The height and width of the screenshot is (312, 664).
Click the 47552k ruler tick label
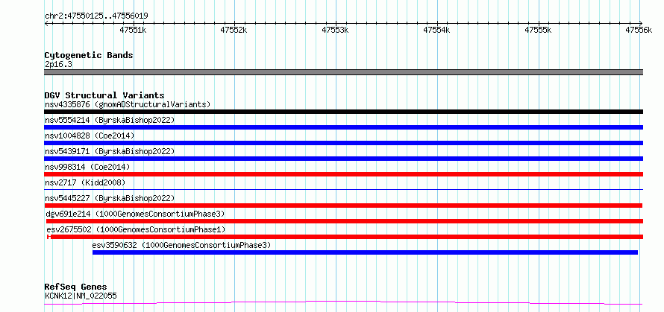(x=234, y=30)
